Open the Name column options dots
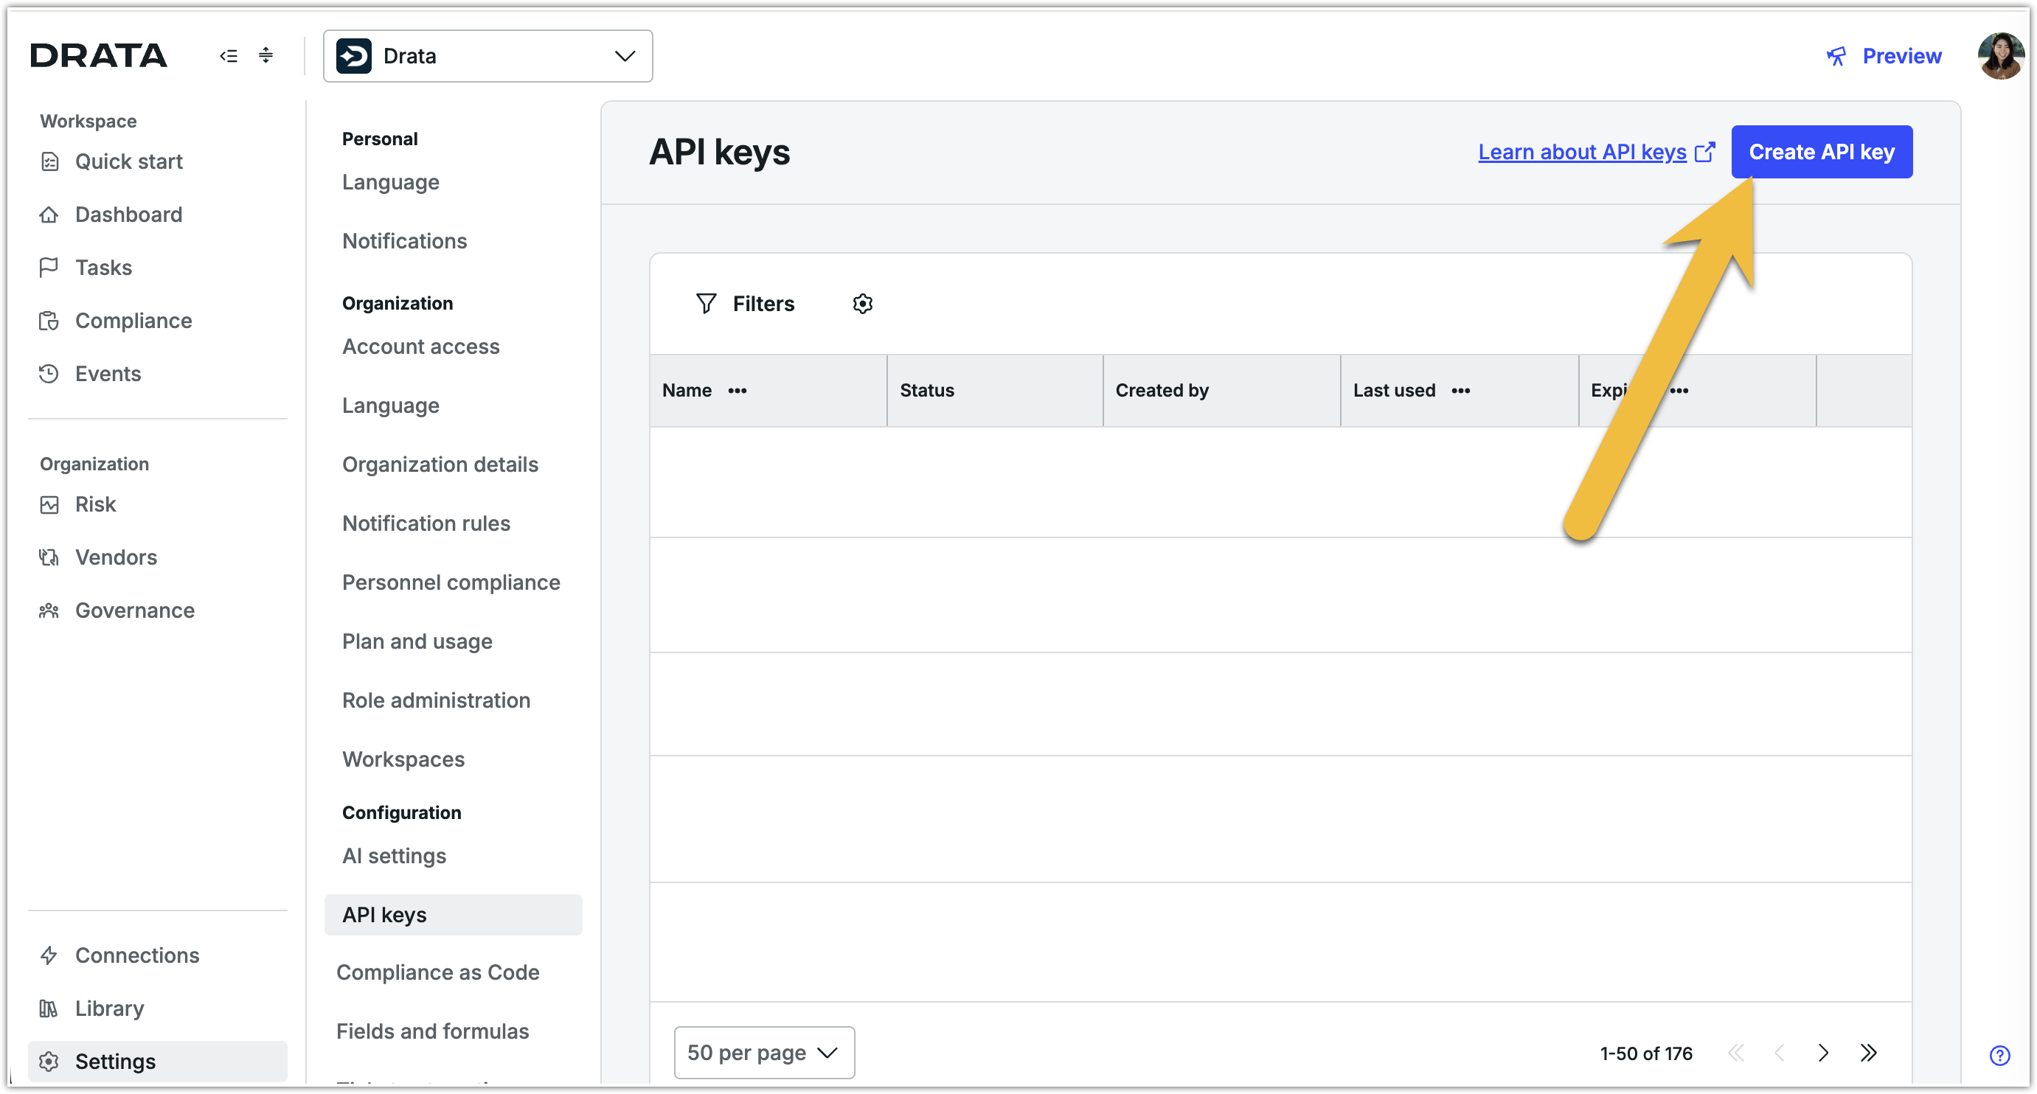Screen dimensions: 2037x1094 tap(737, 391)
